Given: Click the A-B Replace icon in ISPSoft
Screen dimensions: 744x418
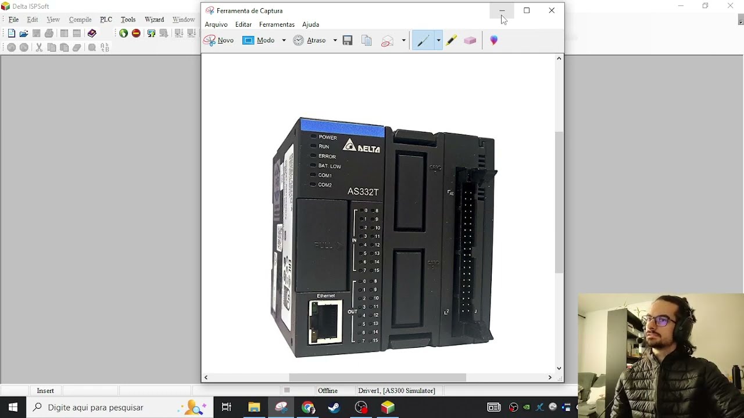Looking at the screenshot, I should [x=105, y=48].
